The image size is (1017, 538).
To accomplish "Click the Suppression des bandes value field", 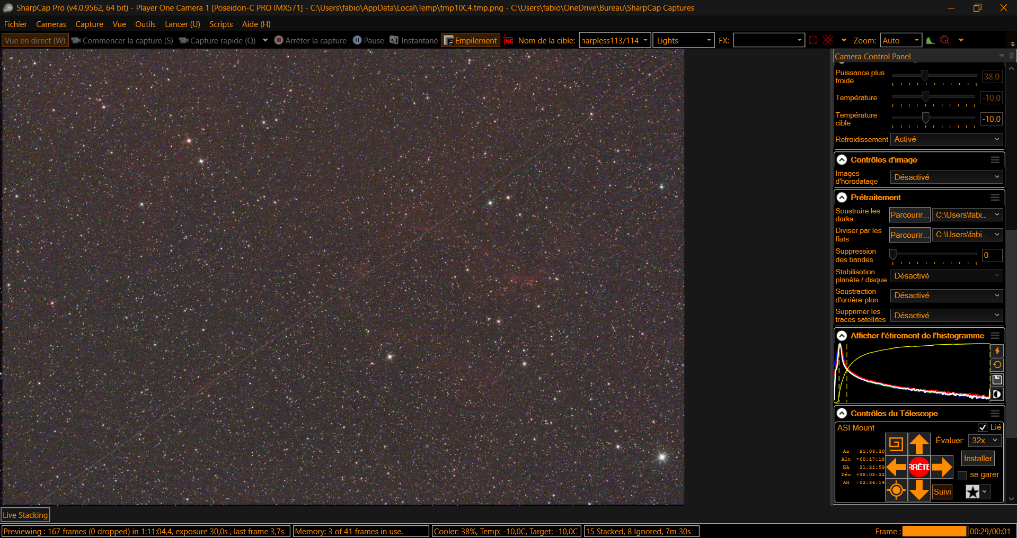I will [x=992, y=255].
